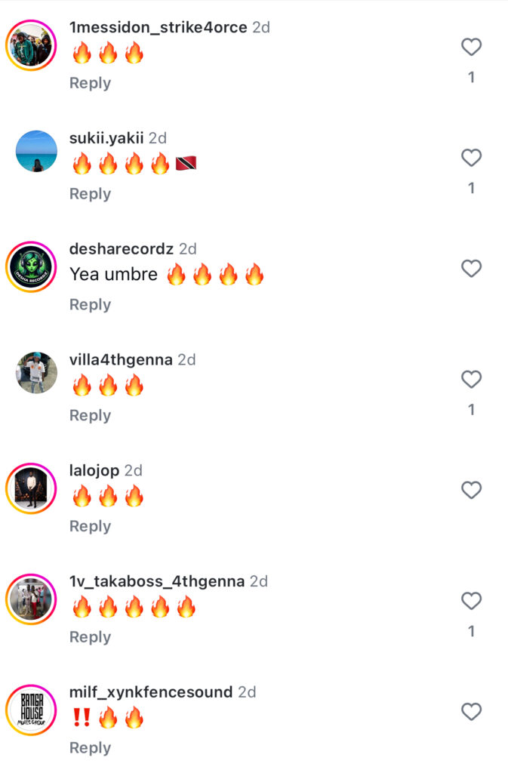
Task: Open 1messidon_strike4orce's profile picture story
Action: coord(31,45)
